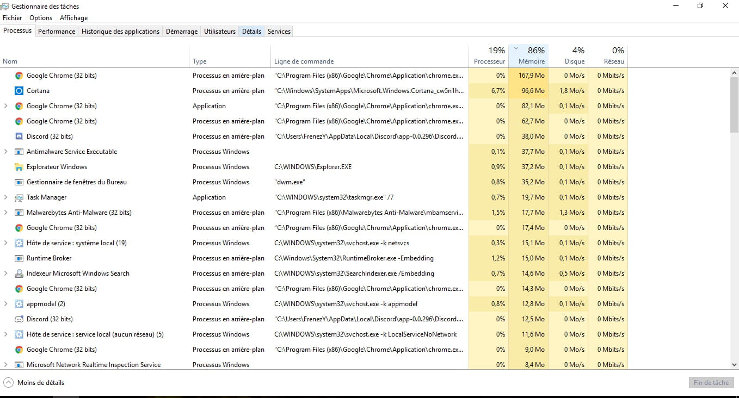Switch to the Démarrage tab
739x398 pixels.
pos(182,32)
